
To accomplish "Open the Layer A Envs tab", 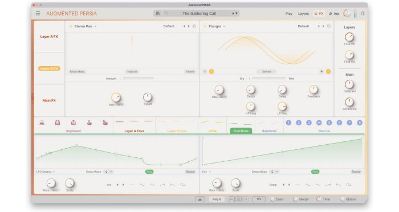I will pyautogui.click(x=135, y=131).
